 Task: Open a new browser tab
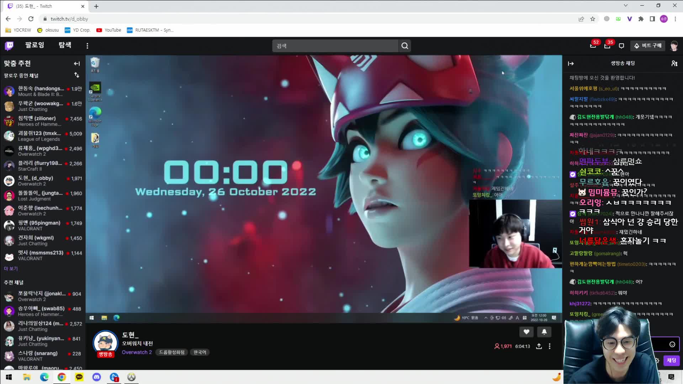pos(96,6)
